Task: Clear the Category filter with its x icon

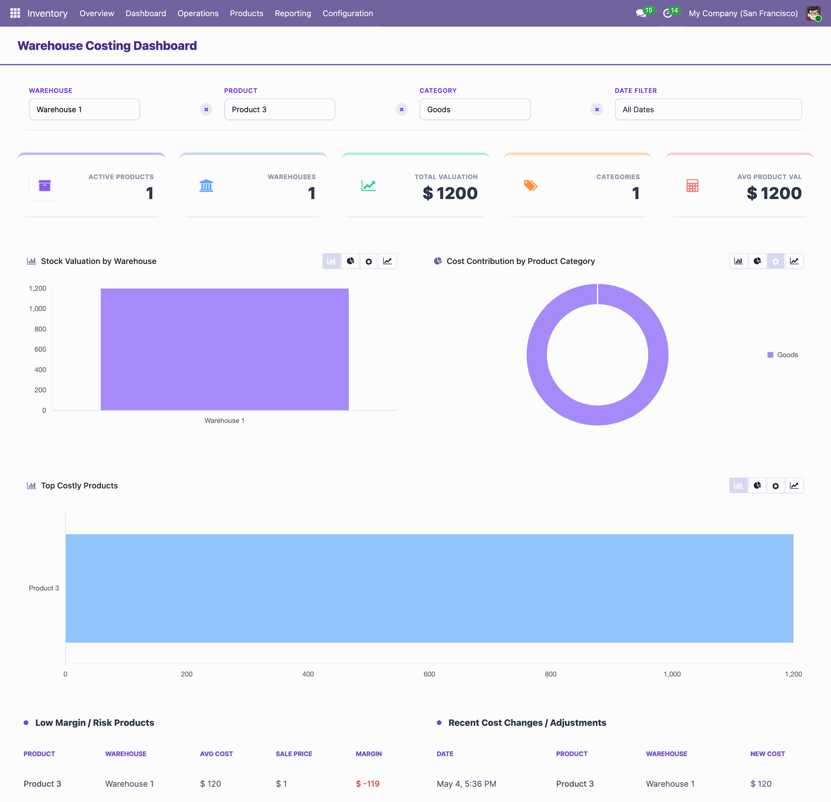Action: tap(597, 110)
